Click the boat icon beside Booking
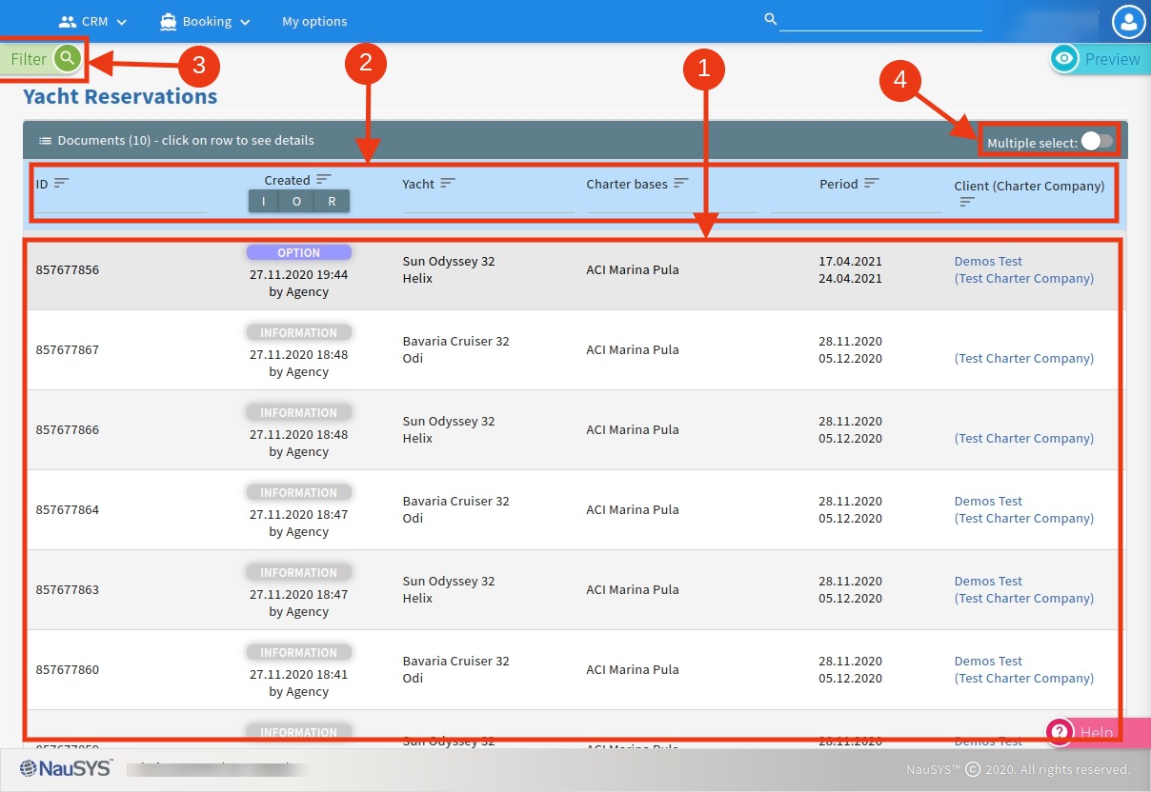1151x792 pixels. pos(169,21)
